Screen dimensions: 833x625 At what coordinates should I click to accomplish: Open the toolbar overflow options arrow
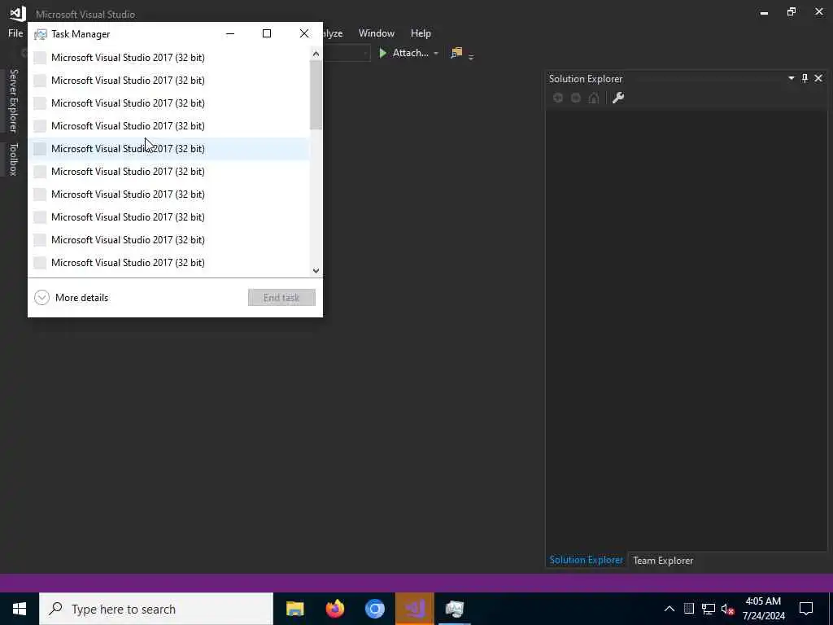point(471,56)
